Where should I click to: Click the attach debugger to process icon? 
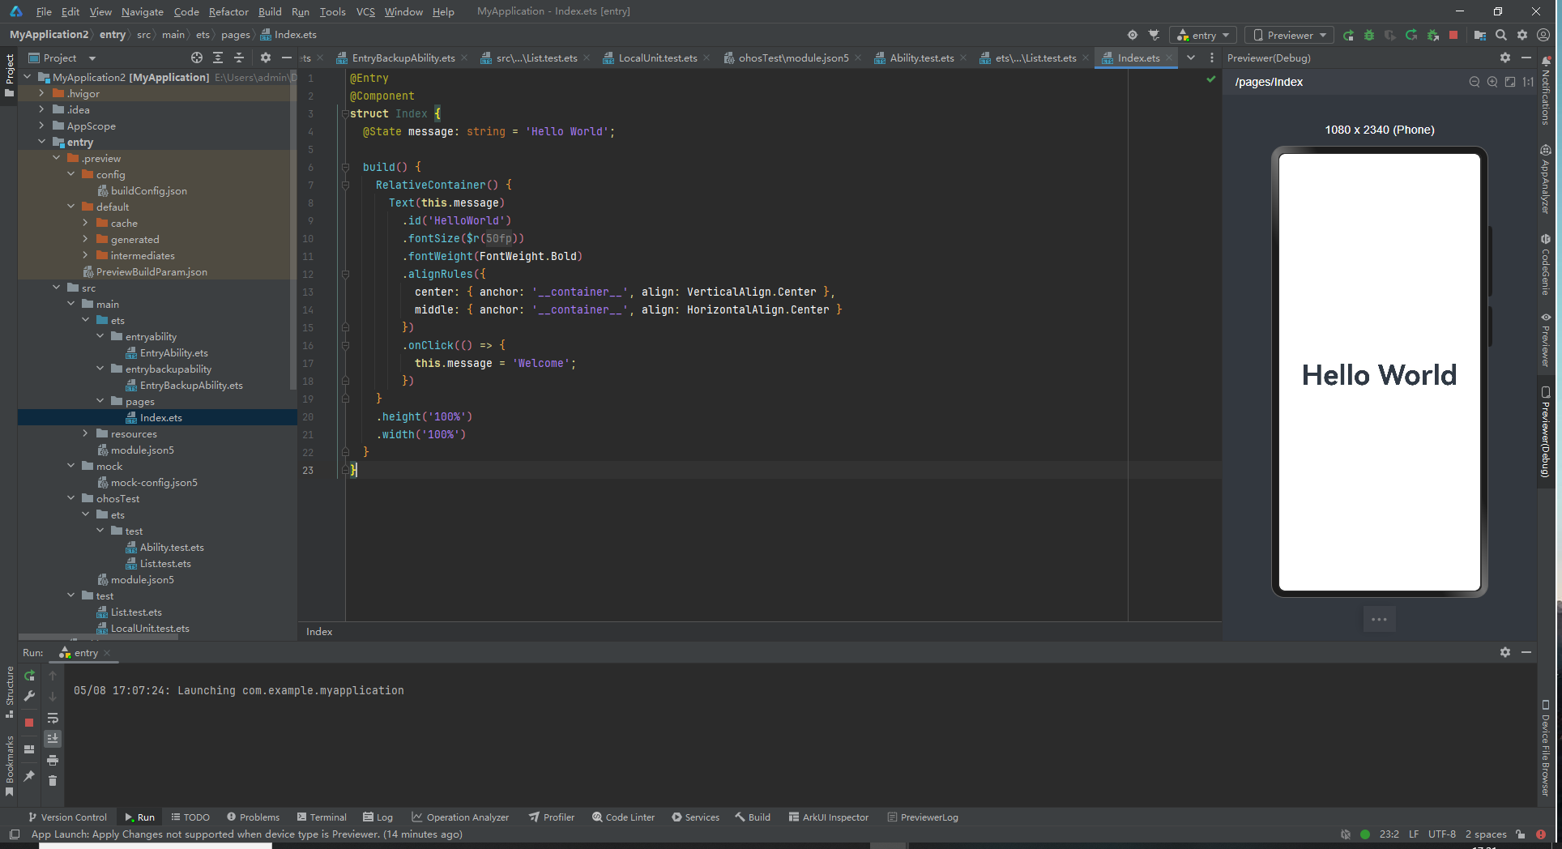pos(1432,35)
